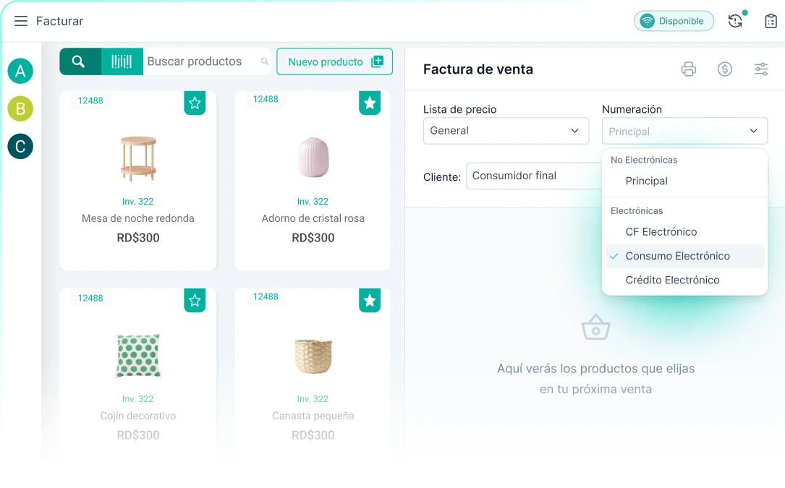The image size is (785, 488).
Task: Select the yellow B circle in the sidebar
Action: (x=20, y=108)
